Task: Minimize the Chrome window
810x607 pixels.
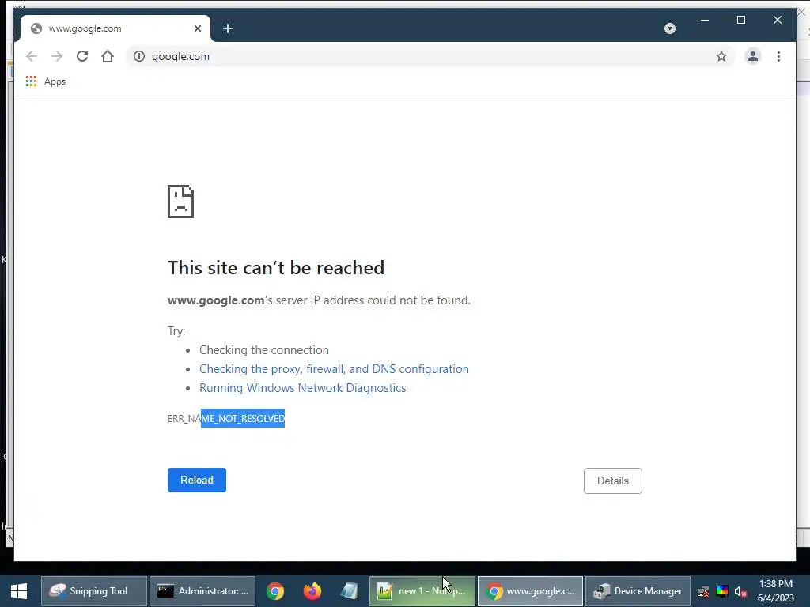Action: coord(705,20)
